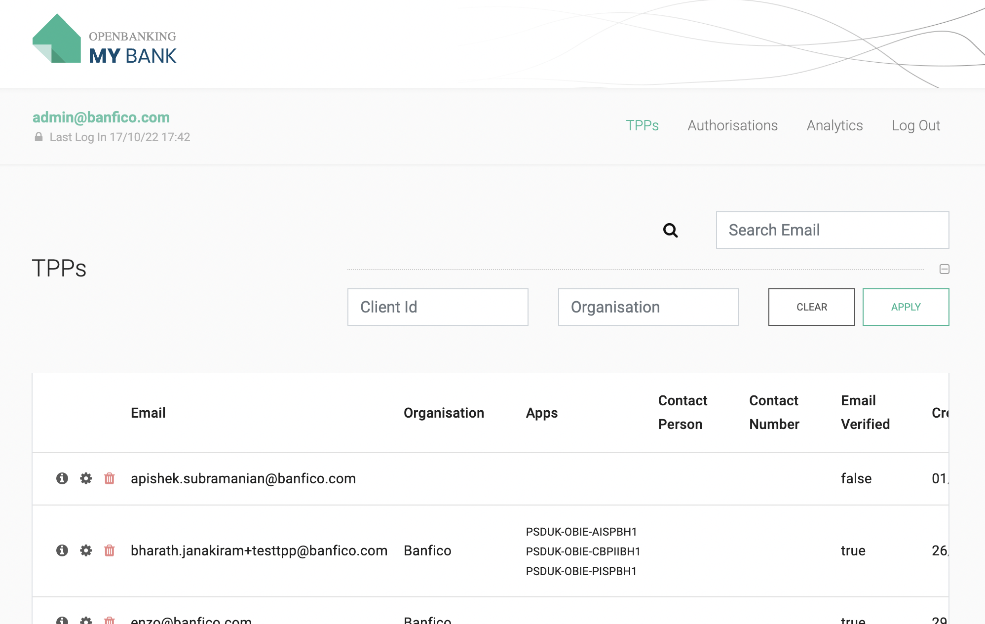
Task: Click the admin@banfico.com account link
Action: (101, 117)
